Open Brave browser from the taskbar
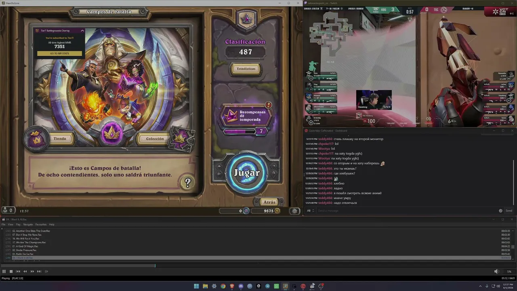Viewport: 517px width, 291px height. (x=232, y=286)
